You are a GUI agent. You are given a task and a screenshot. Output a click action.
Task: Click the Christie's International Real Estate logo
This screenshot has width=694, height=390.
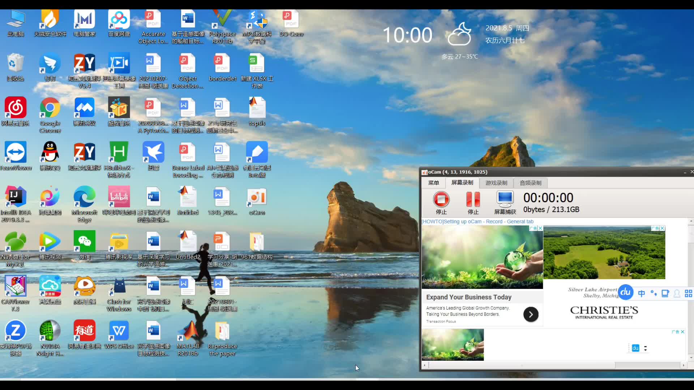pos(604,312)
